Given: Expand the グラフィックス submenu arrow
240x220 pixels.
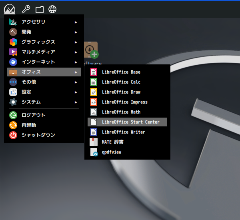Looking at the screenshot, I should click(x=76, y=42).
